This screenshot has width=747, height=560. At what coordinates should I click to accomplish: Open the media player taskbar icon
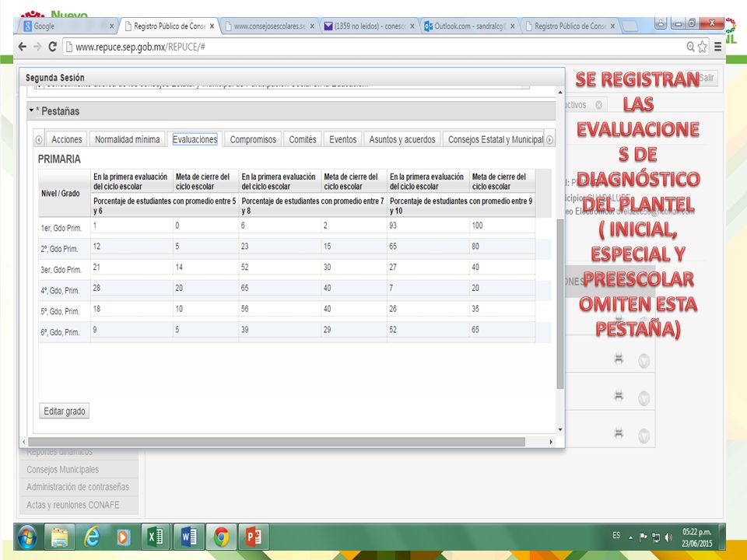pyautogui.click(x=124, y=537)
